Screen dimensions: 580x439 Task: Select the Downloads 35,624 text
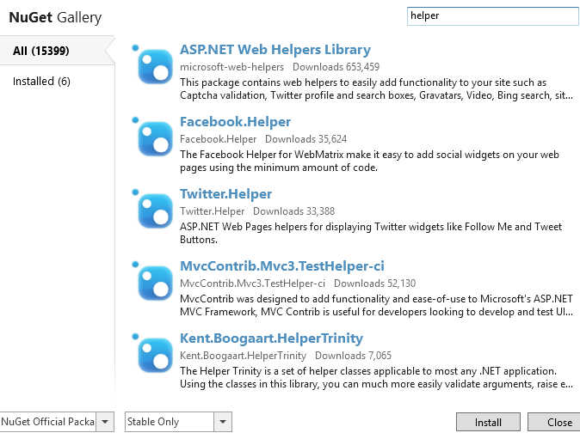305,139
